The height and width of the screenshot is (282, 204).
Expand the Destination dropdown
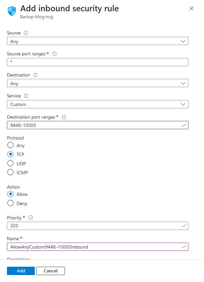coord(97,83)
